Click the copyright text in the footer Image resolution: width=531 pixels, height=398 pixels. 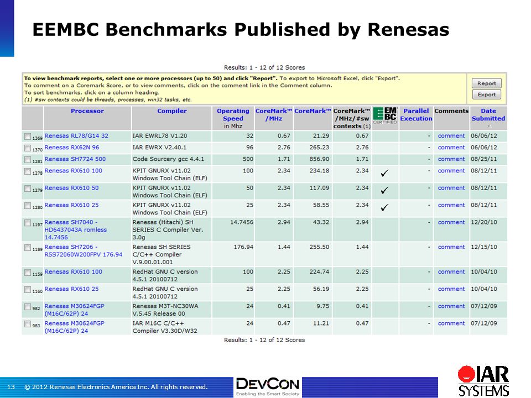pos(116,387)
